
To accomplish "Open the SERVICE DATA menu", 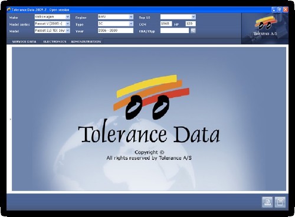I will coord(24,42).
